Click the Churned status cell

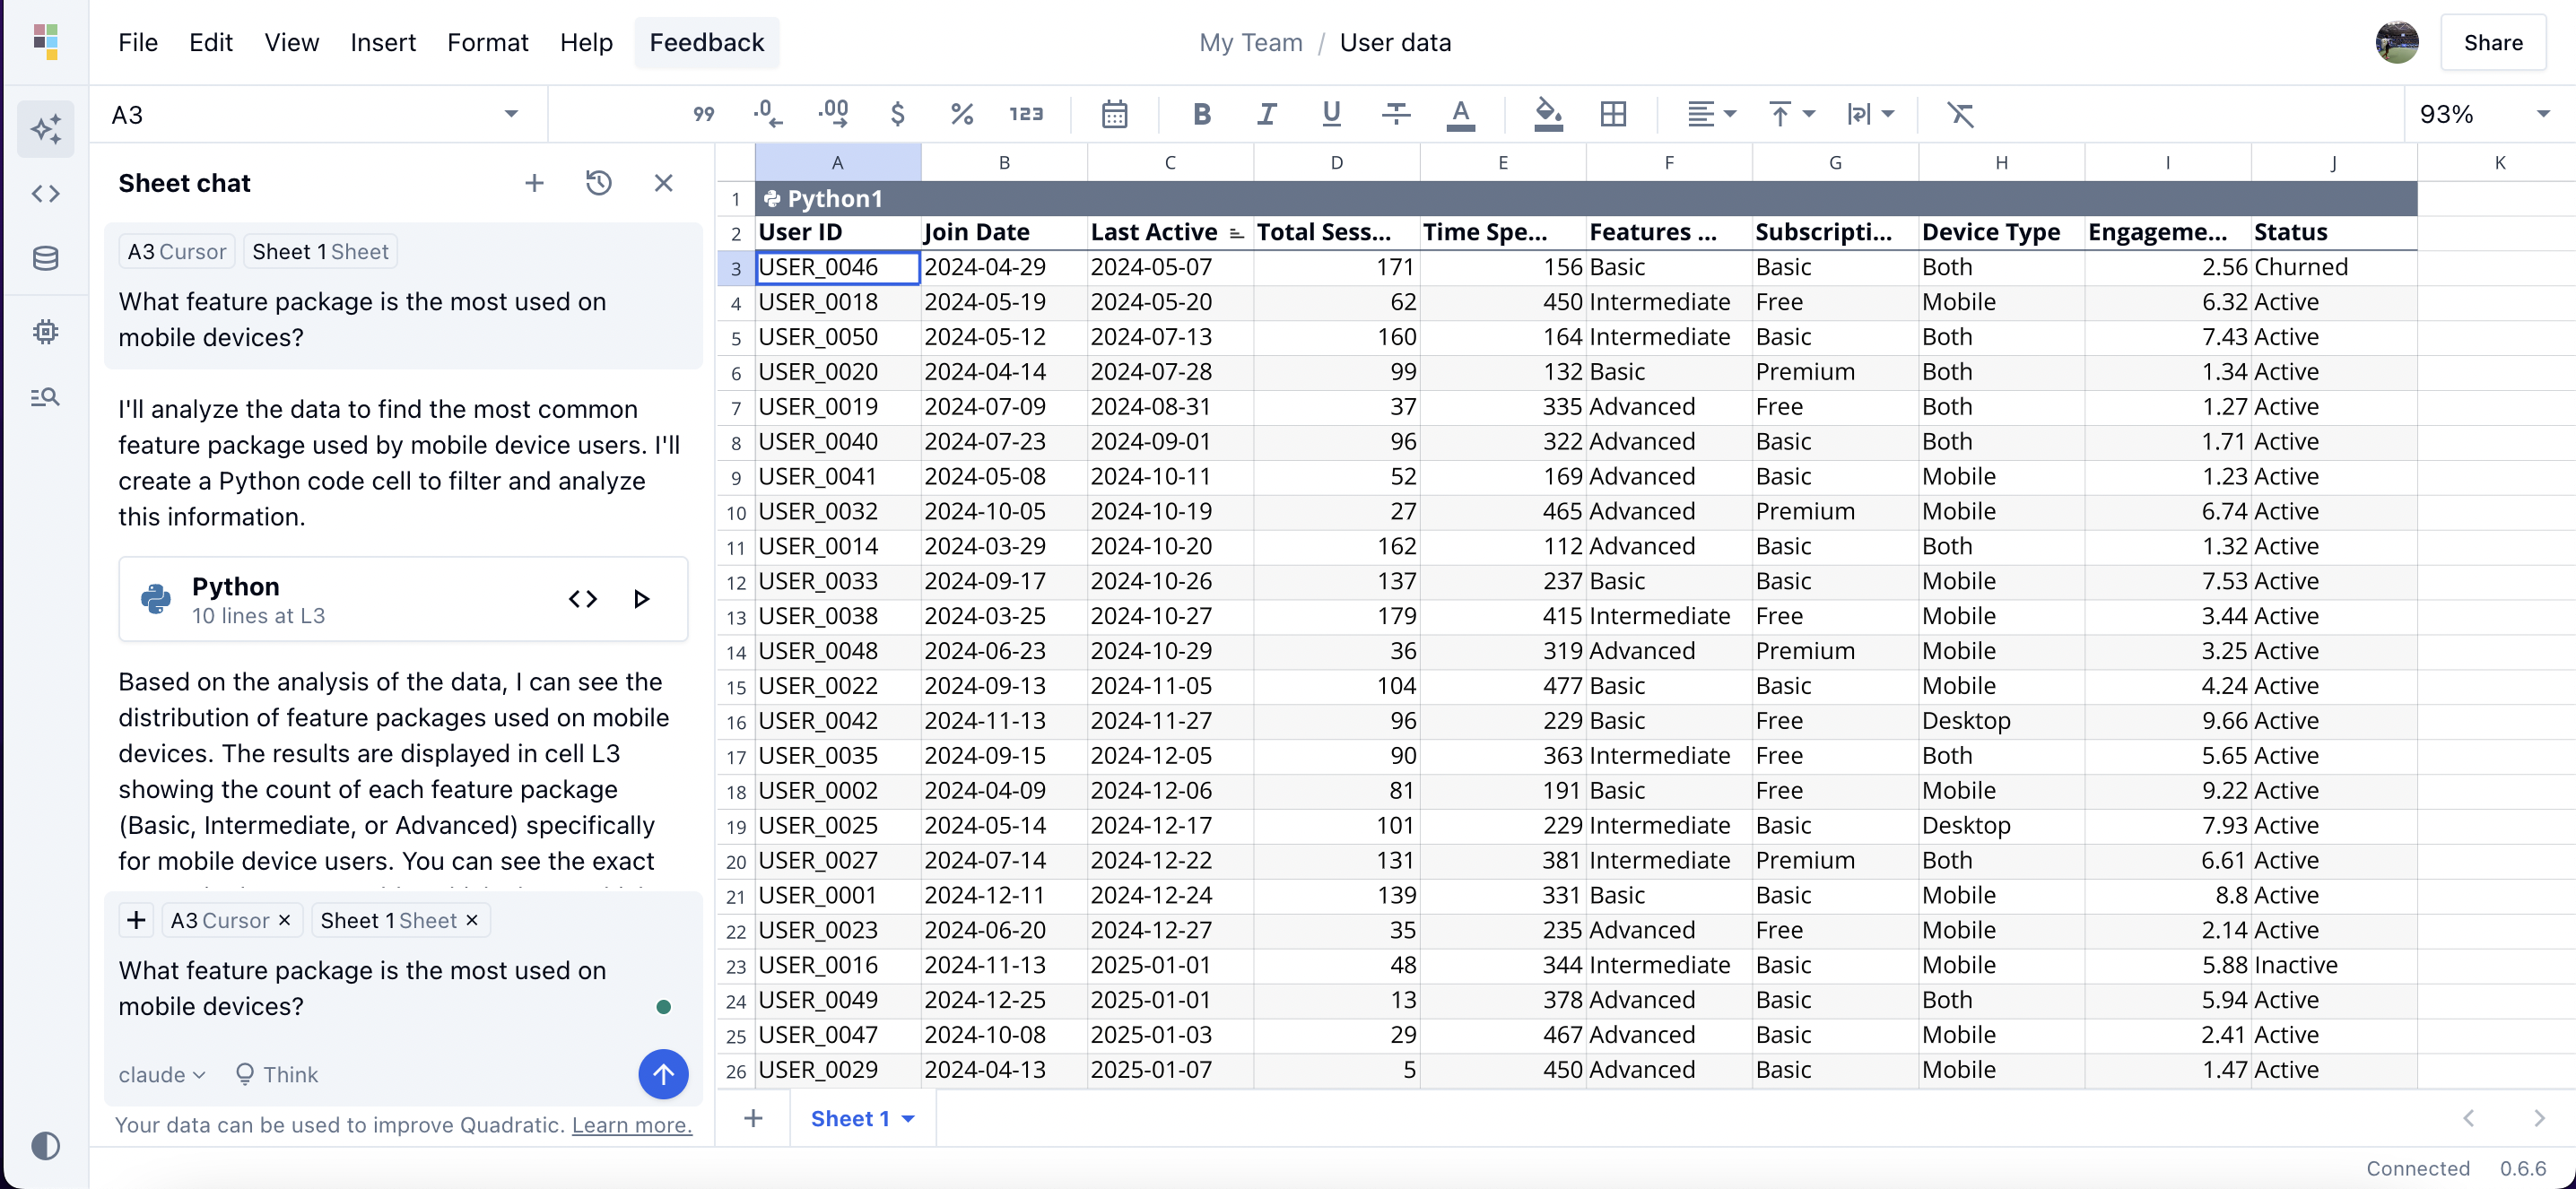[x=2334, y=267]
